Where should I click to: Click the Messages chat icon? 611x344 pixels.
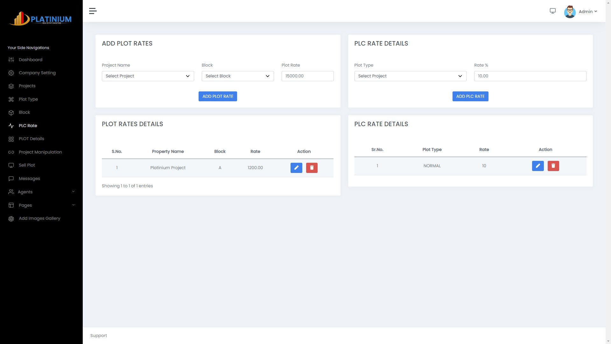click(x=11, y=178)
